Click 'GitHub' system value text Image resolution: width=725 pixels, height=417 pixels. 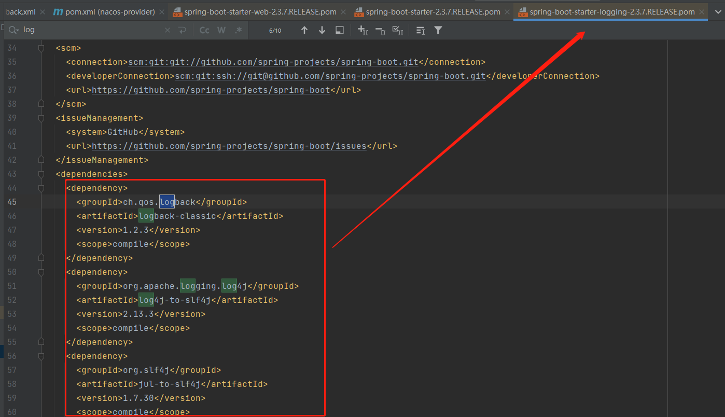coord(123,132)
